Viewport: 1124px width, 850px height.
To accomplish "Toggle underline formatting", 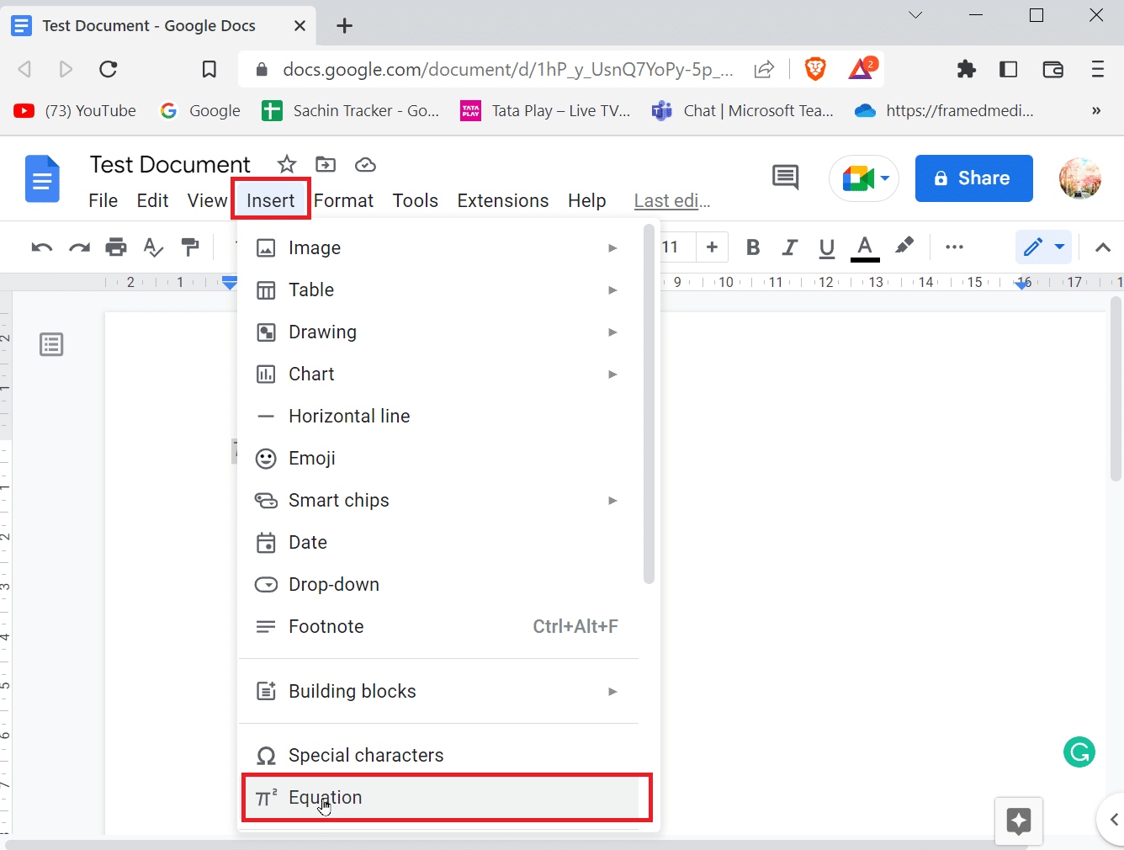I will tap(826, 247).
